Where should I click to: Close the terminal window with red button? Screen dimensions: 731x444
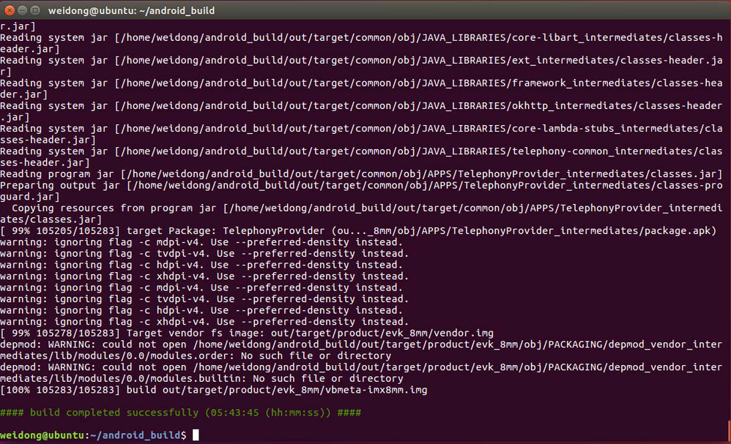(x=10, y=10)
